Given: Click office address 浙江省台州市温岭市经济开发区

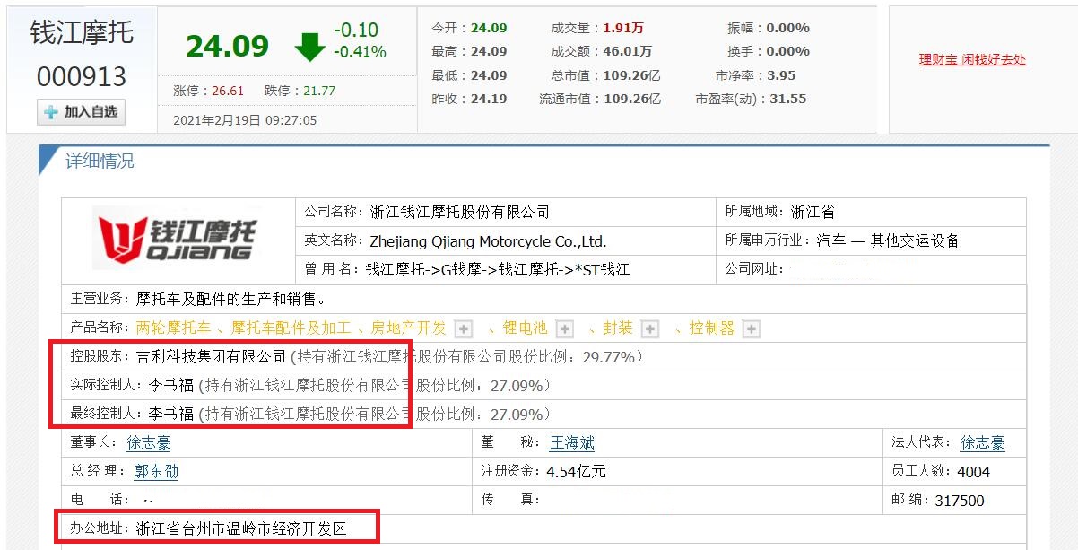Looking at the screenshot, I should [241, 529].
